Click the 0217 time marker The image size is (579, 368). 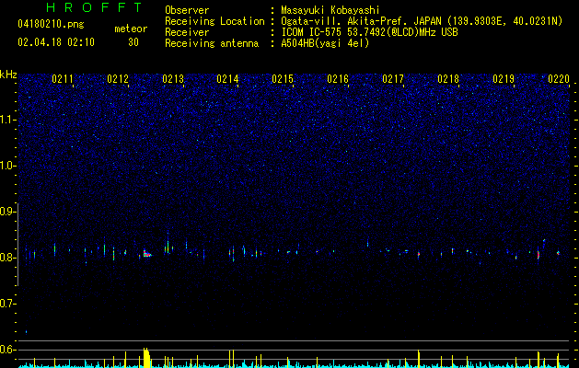tap(393, 79)
